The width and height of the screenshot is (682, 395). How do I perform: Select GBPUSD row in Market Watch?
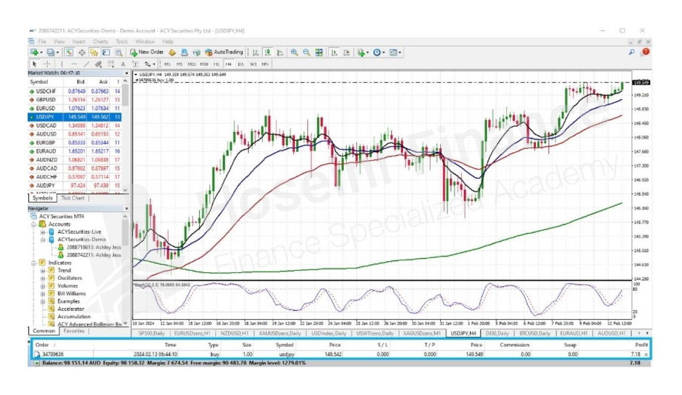[75, 100]
